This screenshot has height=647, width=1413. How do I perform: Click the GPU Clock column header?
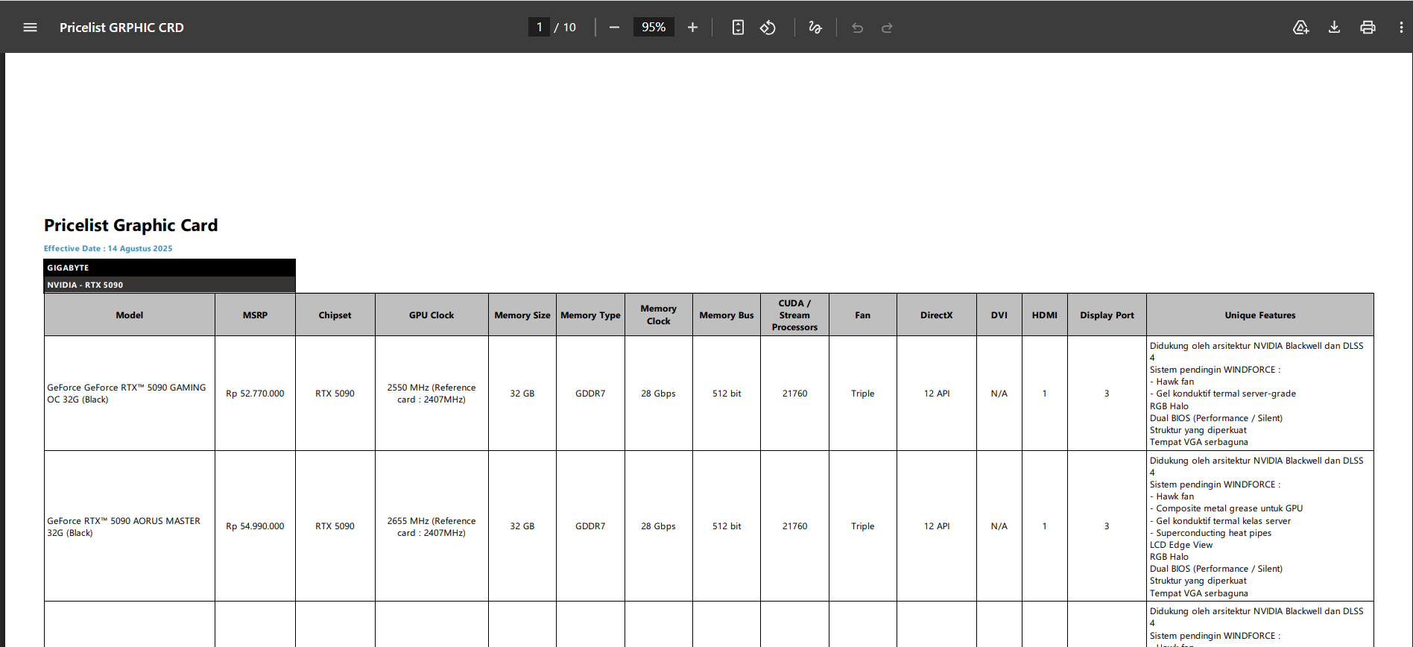pyautogui.click(x=432, y=315)
